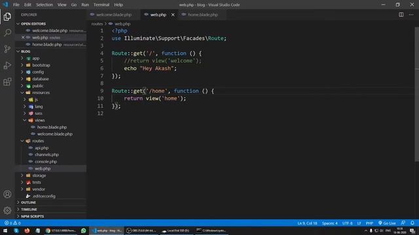419x235 pixels.
Task: Open notifications bell in status bar
Action: pyautogui.click(x=412, y=223)
